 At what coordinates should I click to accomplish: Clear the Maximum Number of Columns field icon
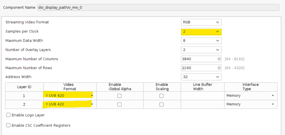click(219, 59)
